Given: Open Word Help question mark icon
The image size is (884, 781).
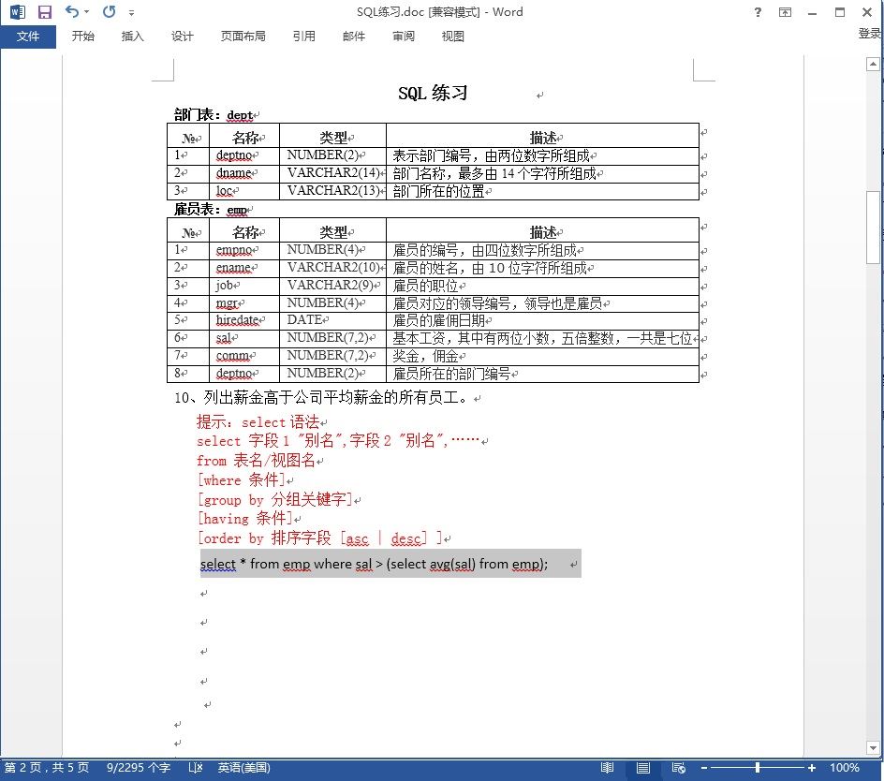Looking at the screenshot, I should [758, 12].
